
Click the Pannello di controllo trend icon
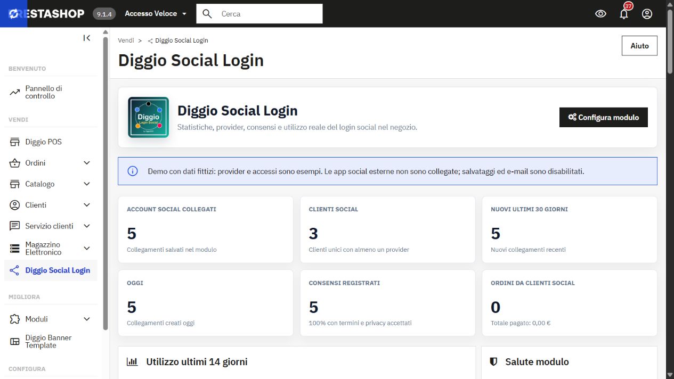coord(15,92)
